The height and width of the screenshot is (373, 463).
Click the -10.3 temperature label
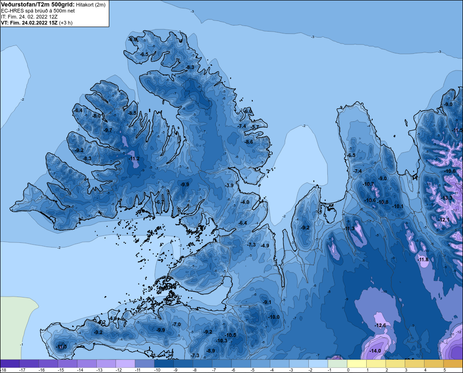[222, 341]
